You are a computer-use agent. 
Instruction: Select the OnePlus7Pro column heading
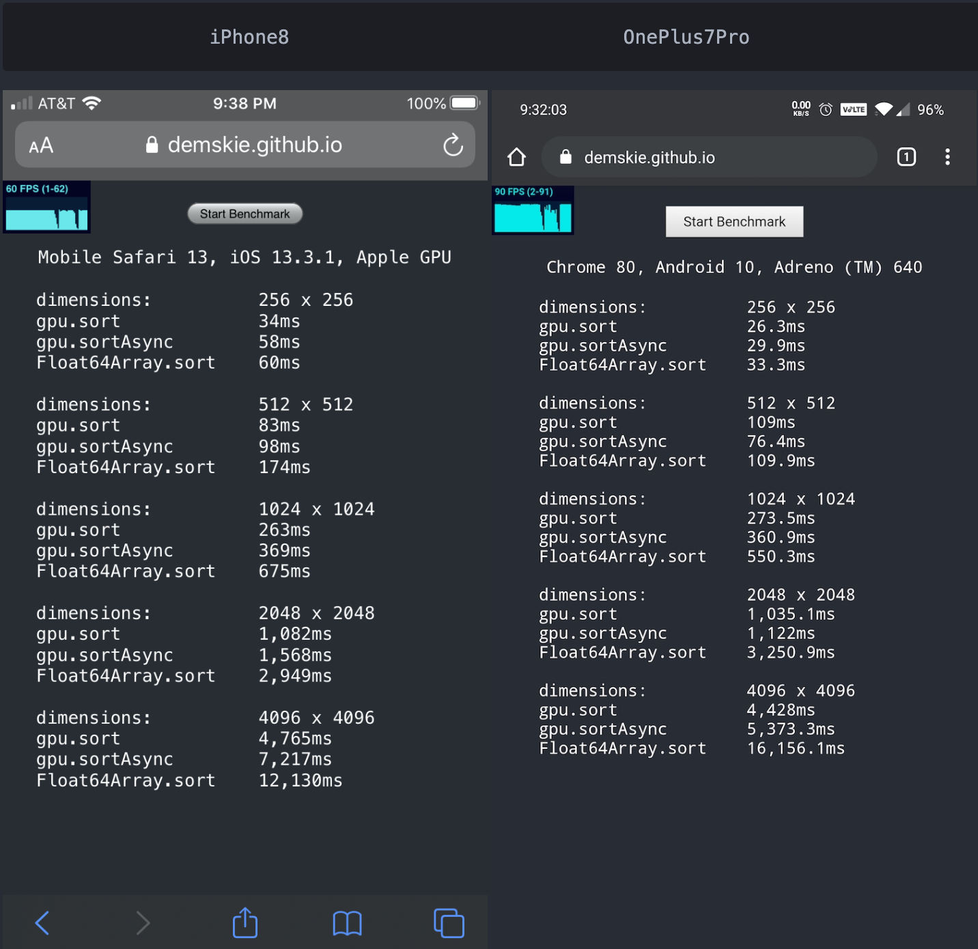point(686,37)
